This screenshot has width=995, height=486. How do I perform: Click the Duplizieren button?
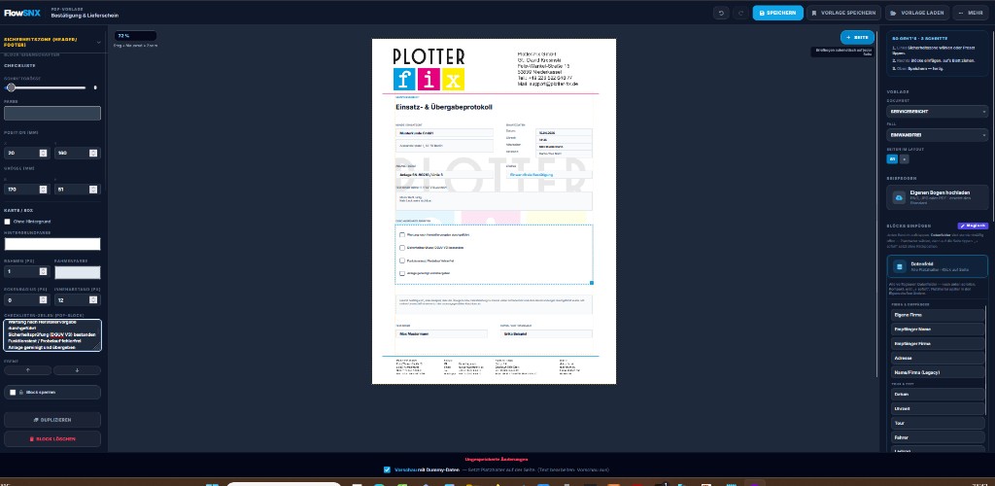(x=52, y=420)
